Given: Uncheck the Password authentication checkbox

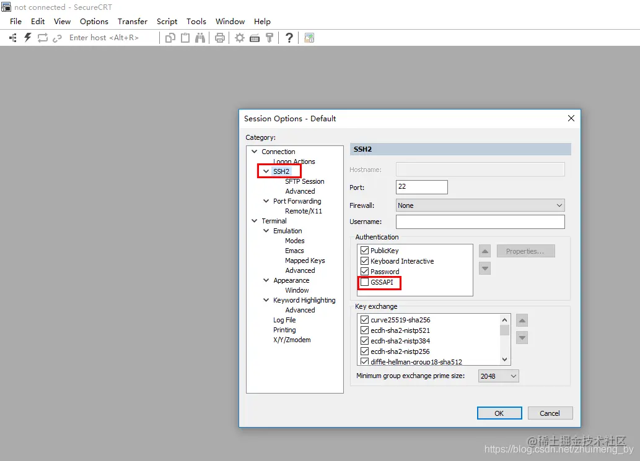Looking at the screenshot, I should [364, 272].
